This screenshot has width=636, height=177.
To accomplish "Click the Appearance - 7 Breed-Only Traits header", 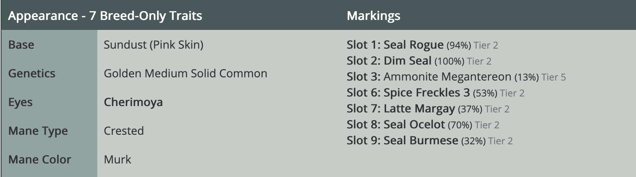I will pos(105,16).
